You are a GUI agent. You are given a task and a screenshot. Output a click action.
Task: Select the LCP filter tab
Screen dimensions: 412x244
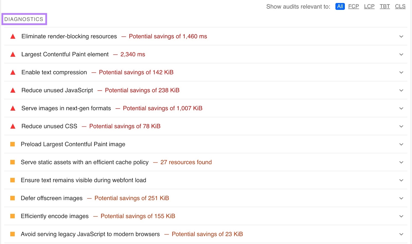(x=369, y=6)
